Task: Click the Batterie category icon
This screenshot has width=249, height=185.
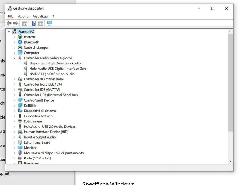Action: point(20,37)
